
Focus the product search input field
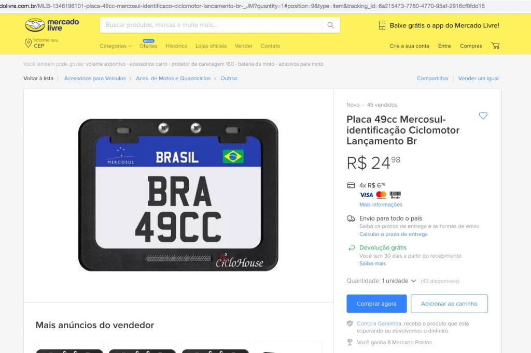coord(211,25)
